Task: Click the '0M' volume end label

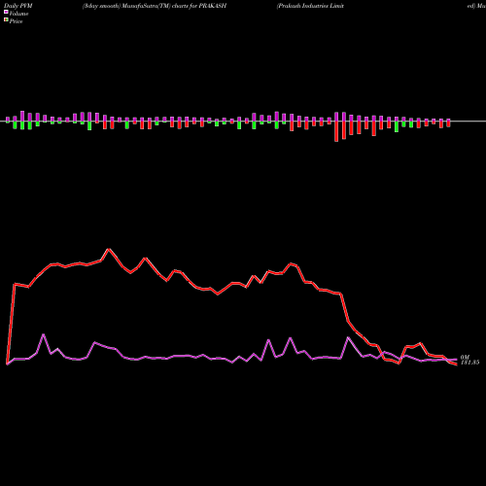Action: 465,358
